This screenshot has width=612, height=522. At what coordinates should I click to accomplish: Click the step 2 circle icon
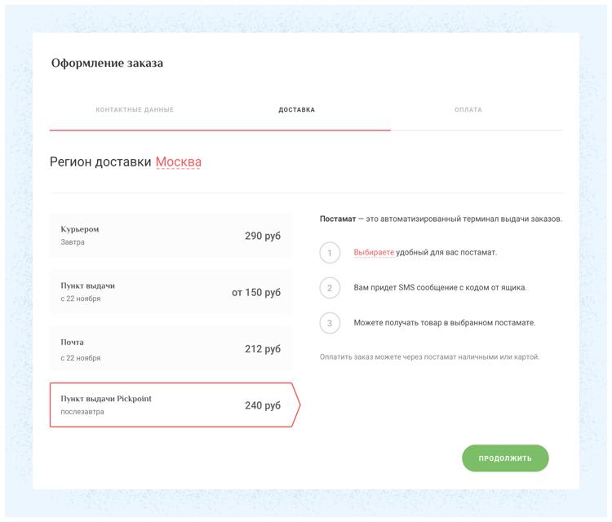(330, 288)
